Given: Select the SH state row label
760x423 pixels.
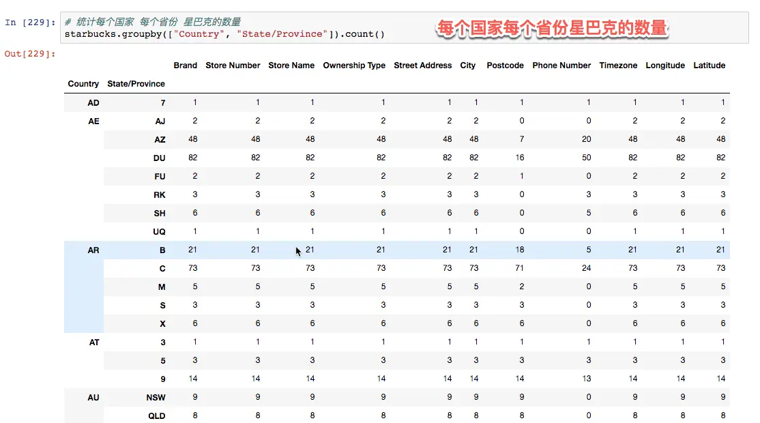Looking at the screenshot, I should tap(160, 213).
